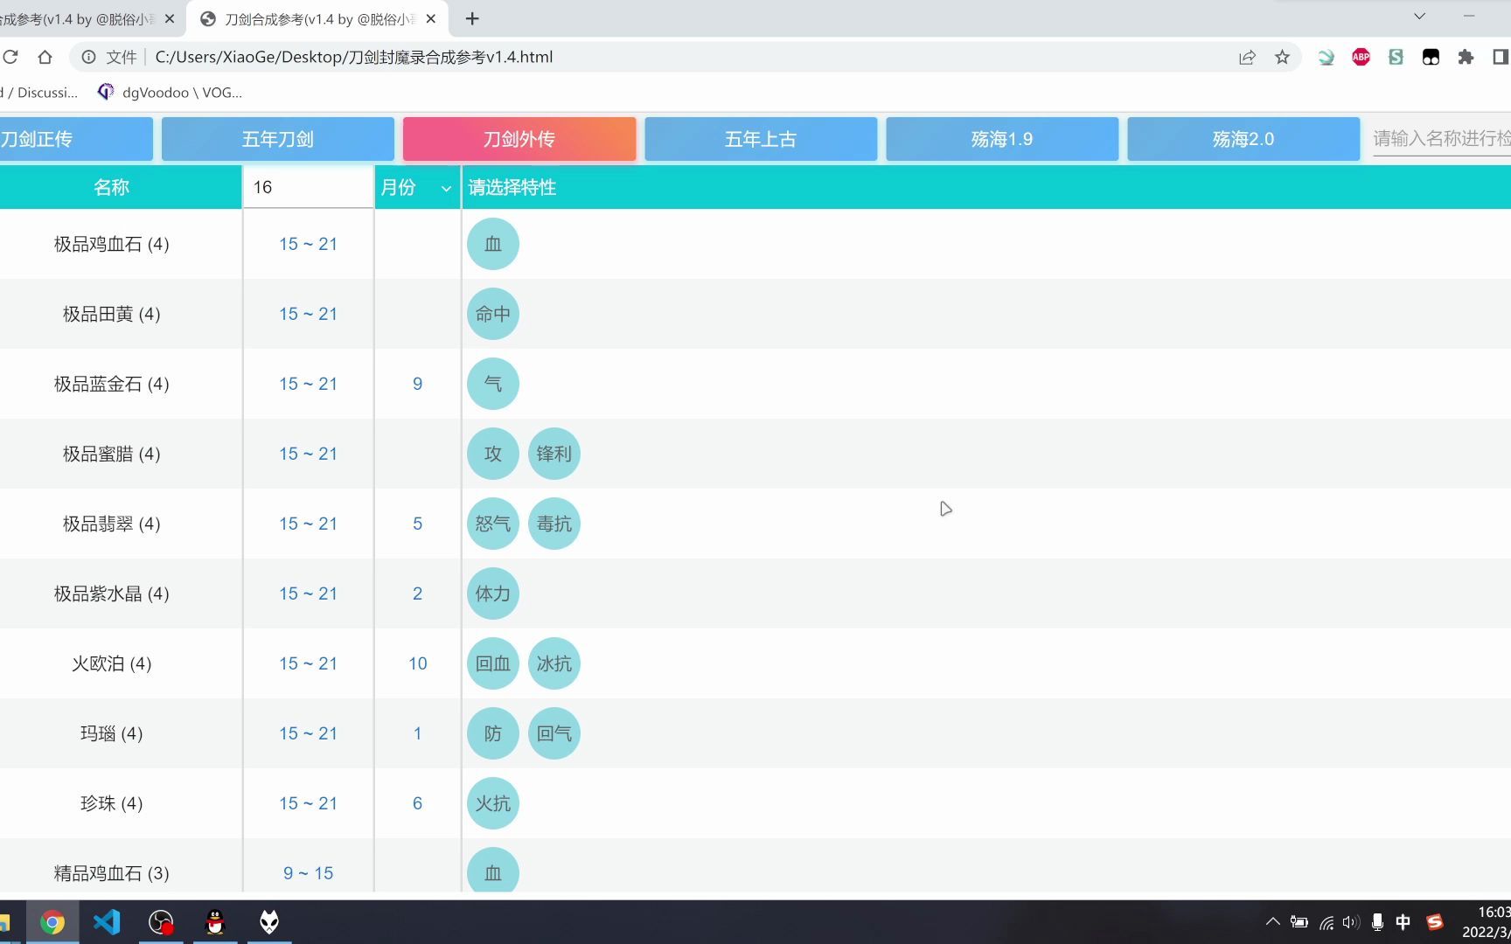Click 血 chip in 精品鸡血石 row
1511x944 pixels.
tap(493, 871)
